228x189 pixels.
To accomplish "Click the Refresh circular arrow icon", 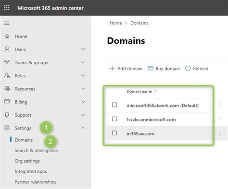I will pyautogui.click(x=188, y=69).
